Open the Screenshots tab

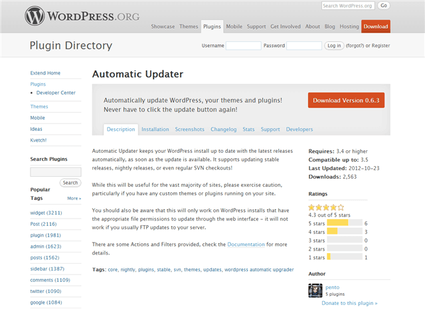pos(189,130)
